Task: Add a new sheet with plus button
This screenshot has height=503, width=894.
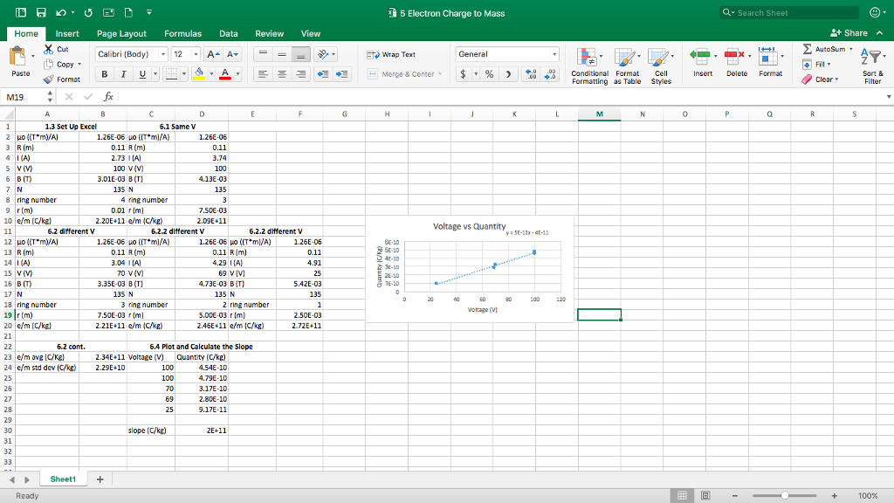Action: [100, 479]
